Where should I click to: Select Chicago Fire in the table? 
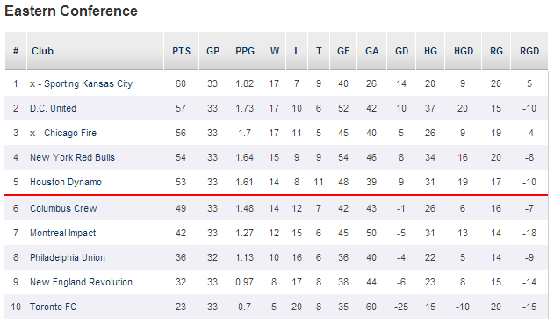click(70, 133)
